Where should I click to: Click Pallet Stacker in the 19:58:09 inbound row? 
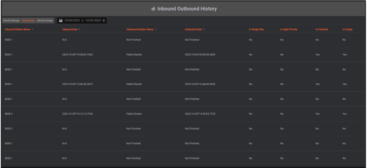(x=134, y=55)
